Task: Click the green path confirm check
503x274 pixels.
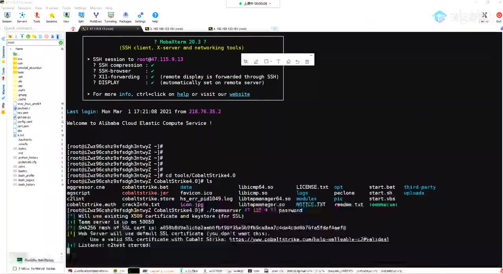Action: [x=61, y=42]
